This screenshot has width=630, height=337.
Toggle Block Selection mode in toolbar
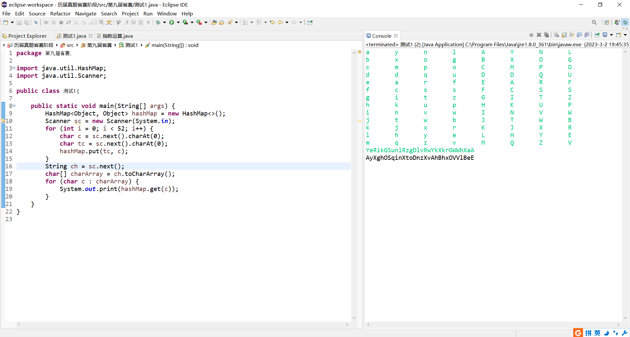coord(140,22)
